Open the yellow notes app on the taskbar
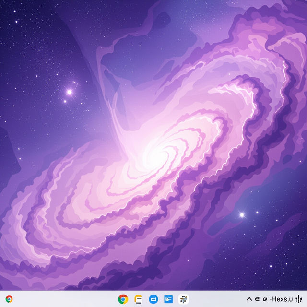Viewport: 307px width, 307px height. click(138, 299)
